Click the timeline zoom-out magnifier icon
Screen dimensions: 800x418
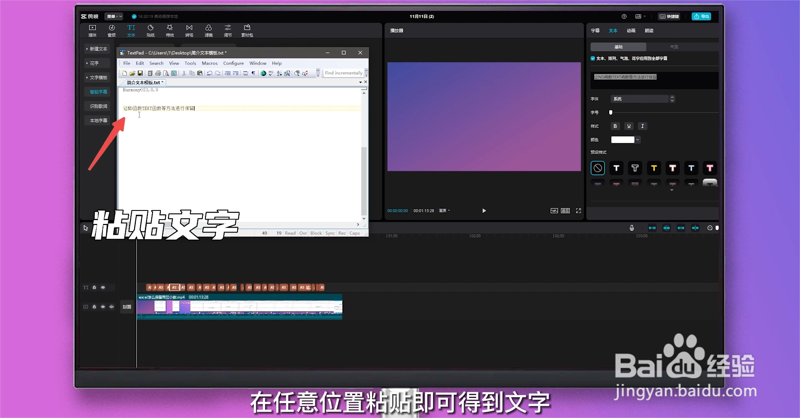point(710,228)
